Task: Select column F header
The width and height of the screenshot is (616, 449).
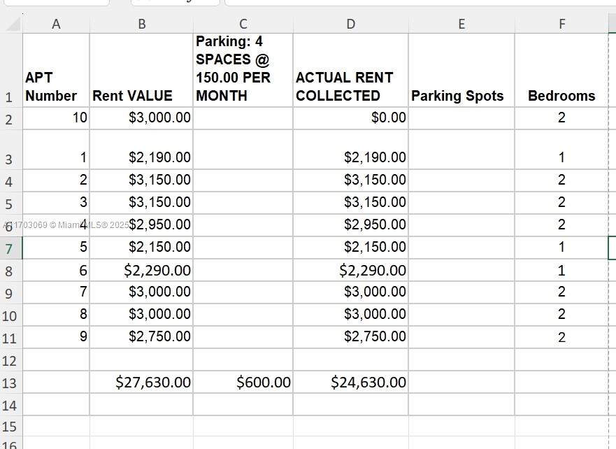Action: click(x=561, y=23)
